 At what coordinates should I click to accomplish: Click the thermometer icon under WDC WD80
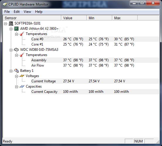pyautogui.click(x=22, y=55)
